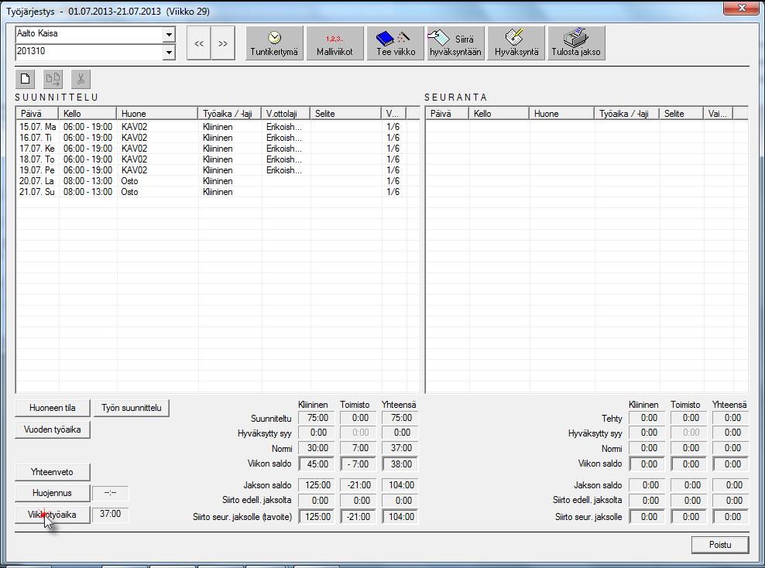Go to next period with >> button

click(223, 43)
